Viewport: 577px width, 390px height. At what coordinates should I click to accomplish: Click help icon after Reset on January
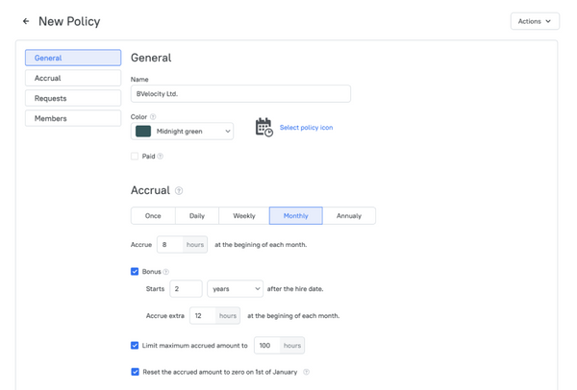coord(306,372)
